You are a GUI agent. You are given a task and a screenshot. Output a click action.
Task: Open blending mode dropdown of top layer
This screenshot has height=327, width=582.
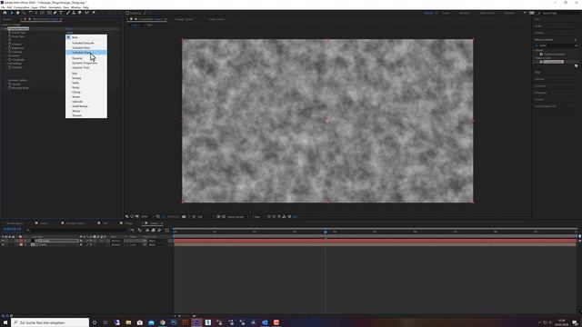pos(117,241)
